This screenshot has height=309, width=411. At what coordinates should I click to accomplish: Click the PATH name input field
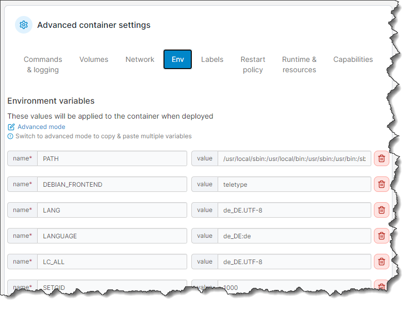(111, 158)
